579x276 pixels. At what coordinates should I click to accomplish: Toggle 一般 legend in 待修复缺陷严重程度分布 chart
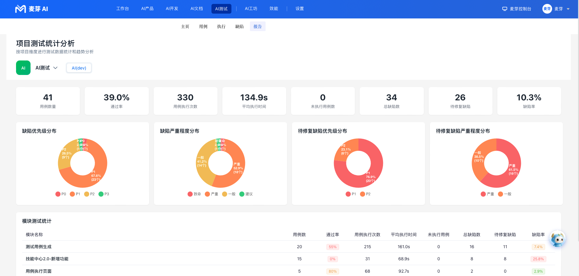505,194
